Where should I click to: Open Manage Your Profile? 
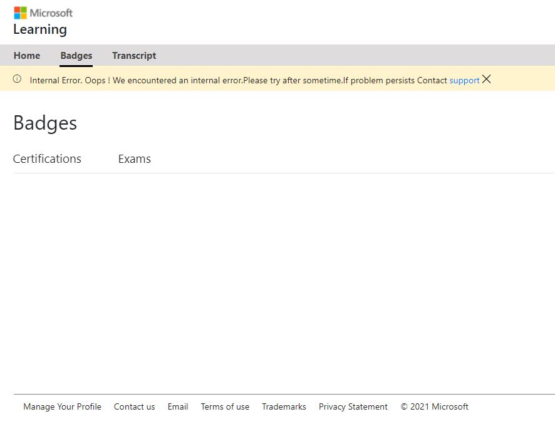[x=62, y=406]
